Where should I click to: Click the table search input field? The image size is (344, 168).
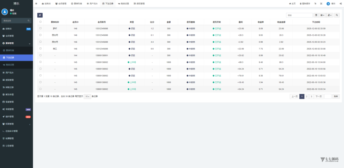(x=299, y=15)
